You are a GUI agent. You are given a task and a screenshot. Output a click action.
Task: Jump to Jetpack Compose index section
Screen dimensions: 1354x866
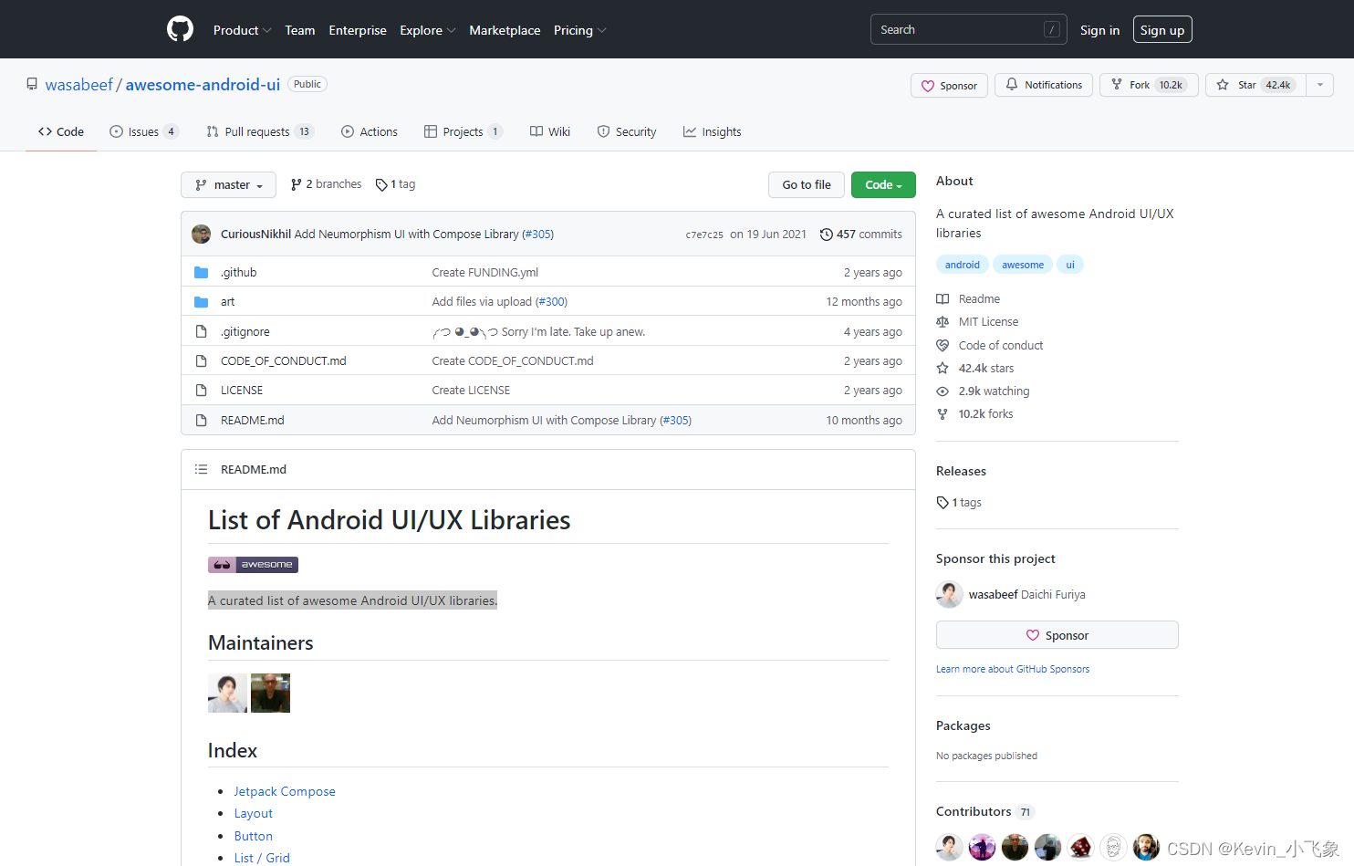click(285, 791)
